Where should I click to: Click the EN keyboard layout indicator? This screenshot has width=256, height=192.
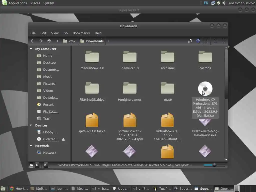206,3
